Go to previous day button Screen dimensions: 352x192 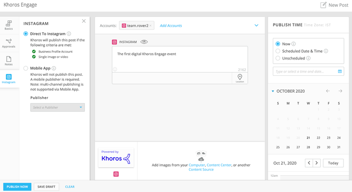(x=309, y=163)
